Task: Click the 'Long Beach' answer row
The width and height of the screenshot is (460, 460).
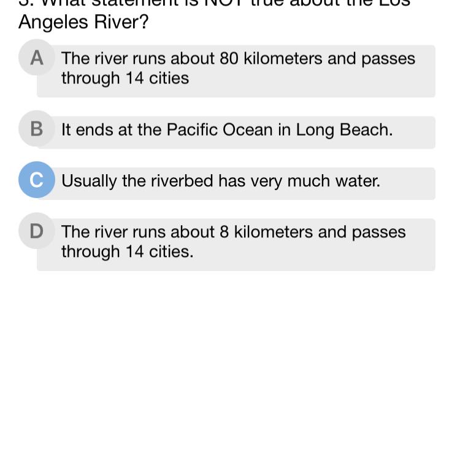Action: [236, 132]
